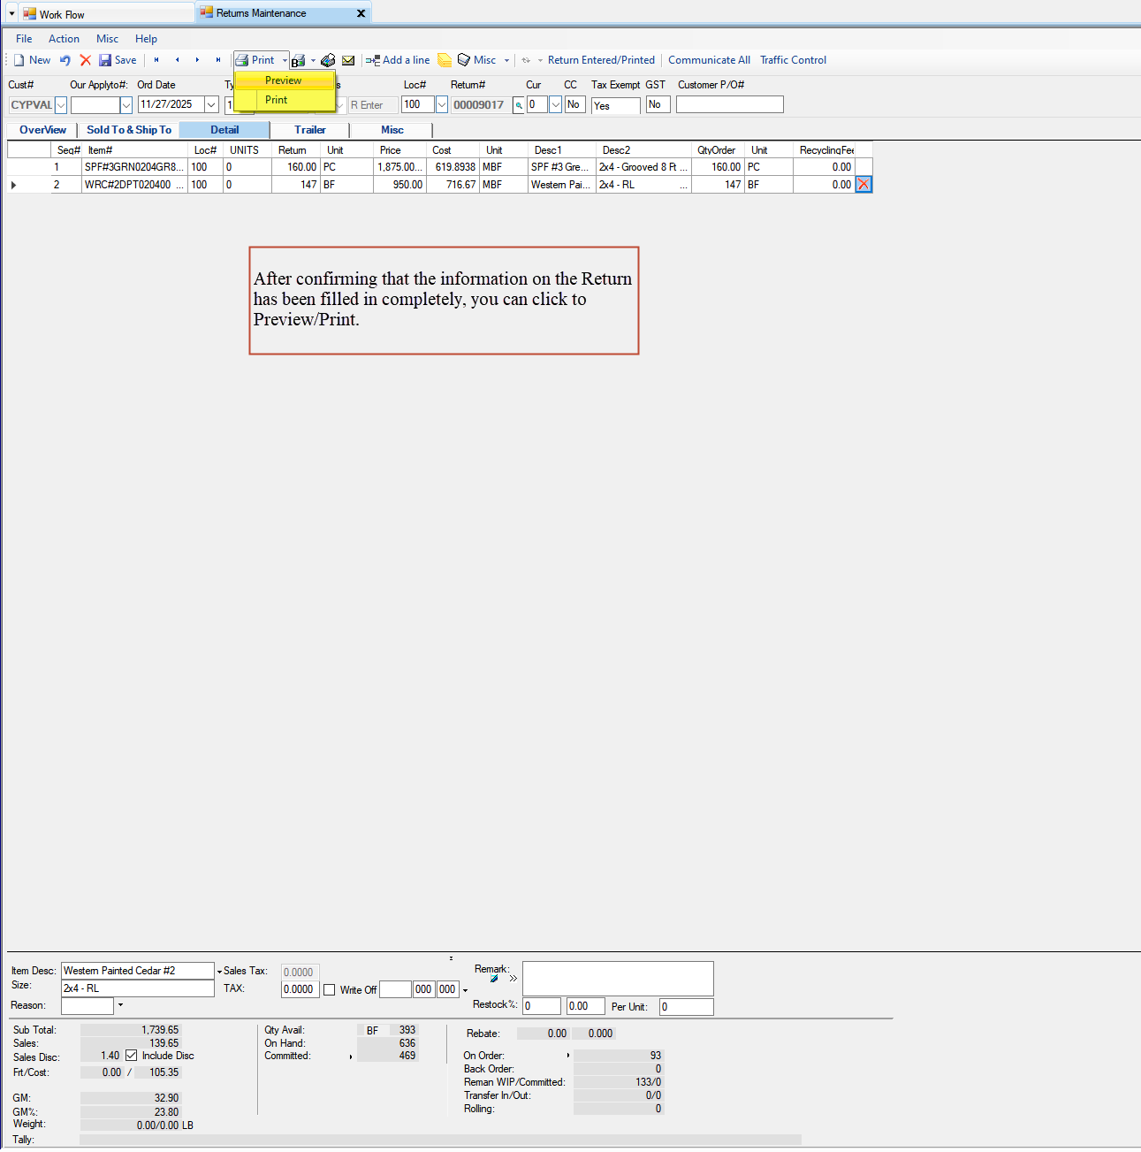
Task: Switch to the Trailer tab
Action: tap(309, 129)
